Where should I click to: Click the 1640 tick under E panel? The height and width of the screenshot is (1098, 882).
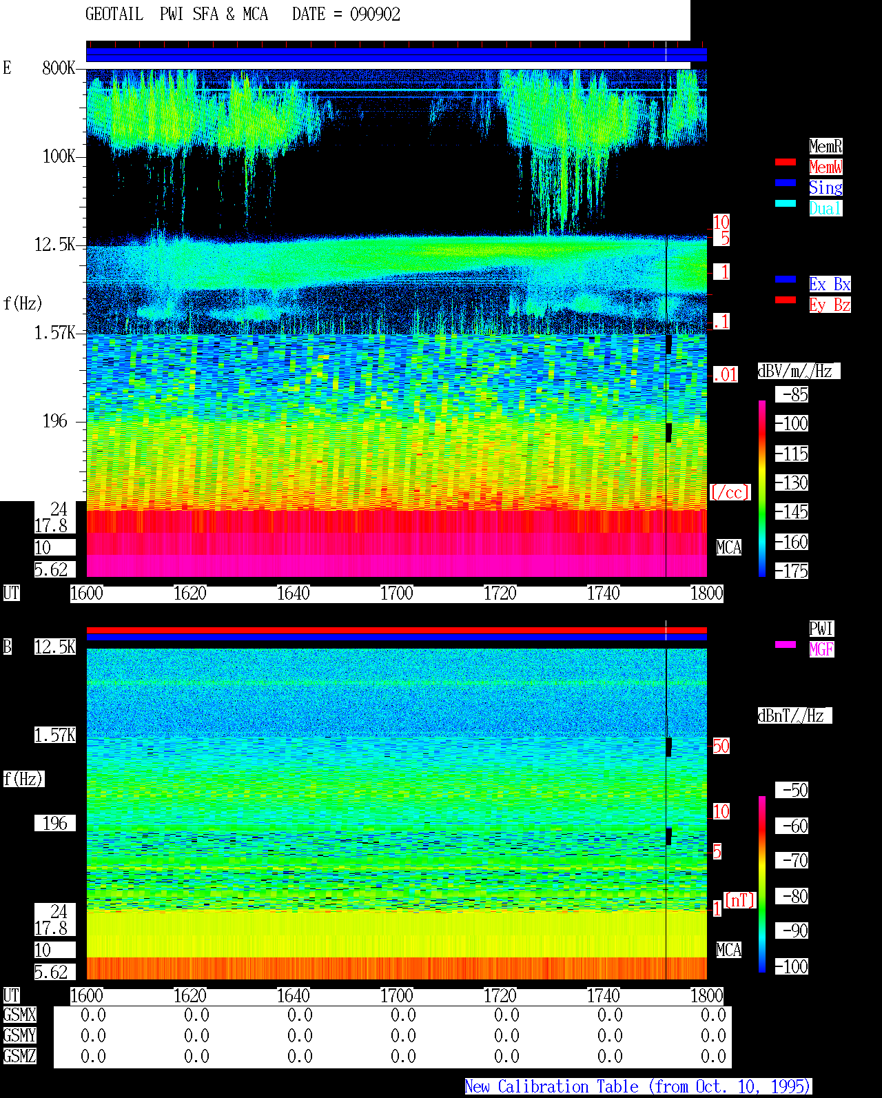point(293,593)
